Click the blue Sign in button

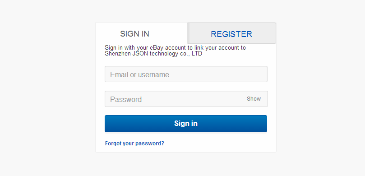186,124
